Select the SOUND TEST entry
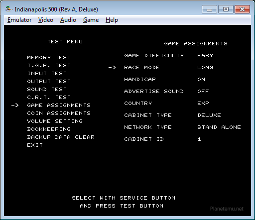 (47, 90)
